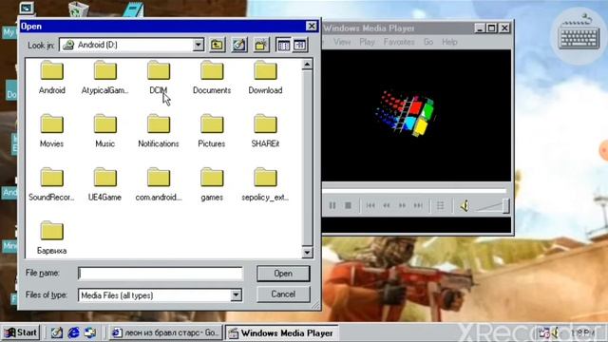Screen dimensions: 608x342
Task: Pause playback in Media Player
Action: click(x=332, y=205)
